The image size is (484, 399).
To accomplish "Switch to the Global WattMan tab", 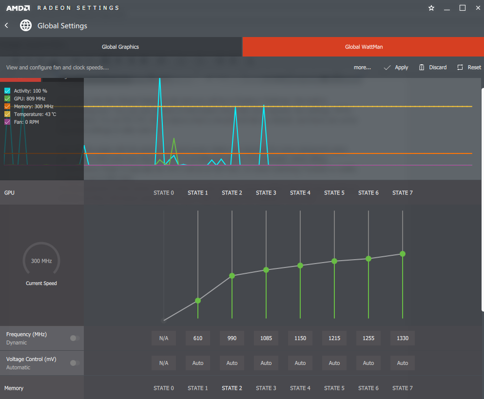I will (363, 47).
